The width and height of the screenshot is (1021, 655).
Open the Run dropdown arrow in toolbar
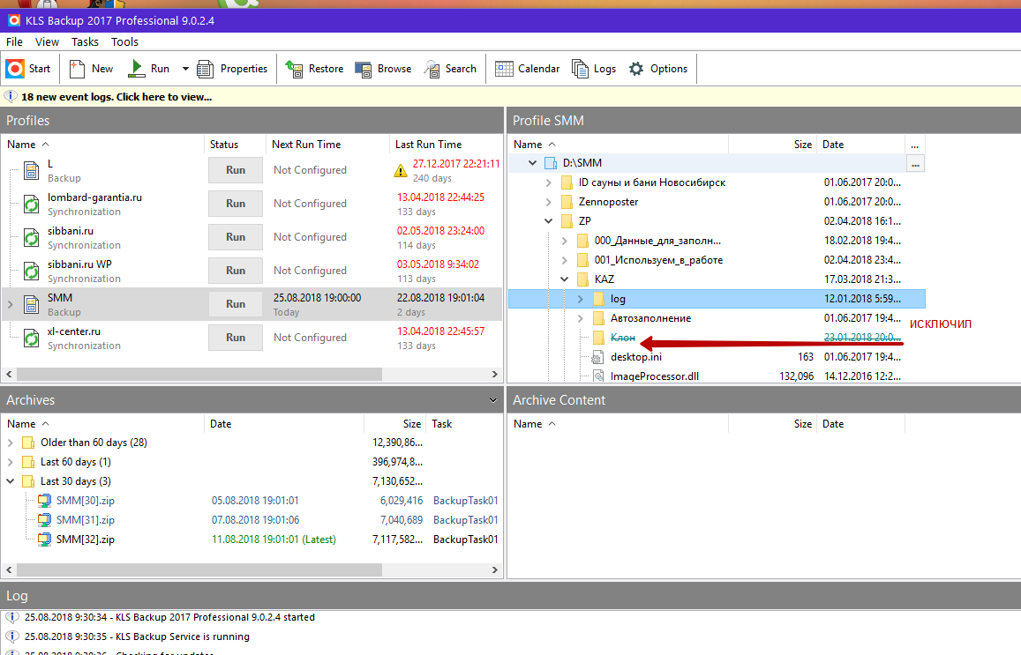tap(185, 69)
